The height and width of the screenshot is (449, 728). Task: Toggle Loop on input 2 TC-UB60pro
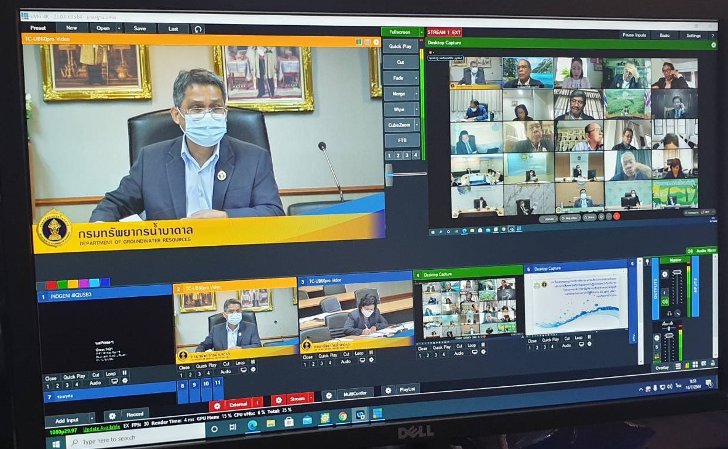click(x=240, y=363)
